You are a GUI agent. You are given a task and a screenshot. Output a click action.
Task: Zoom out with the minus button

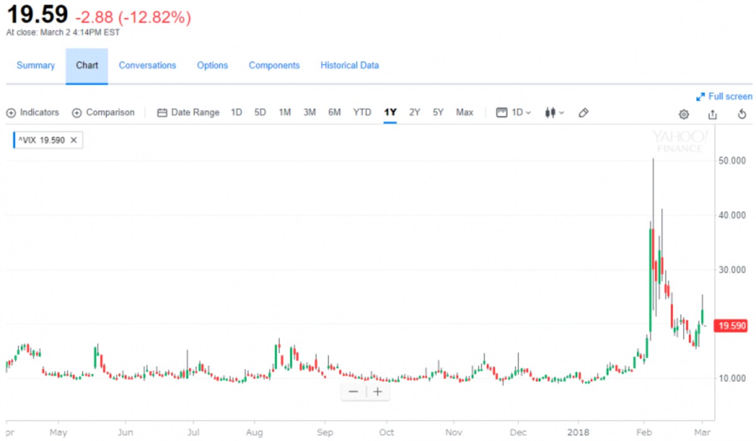(353, 392)
